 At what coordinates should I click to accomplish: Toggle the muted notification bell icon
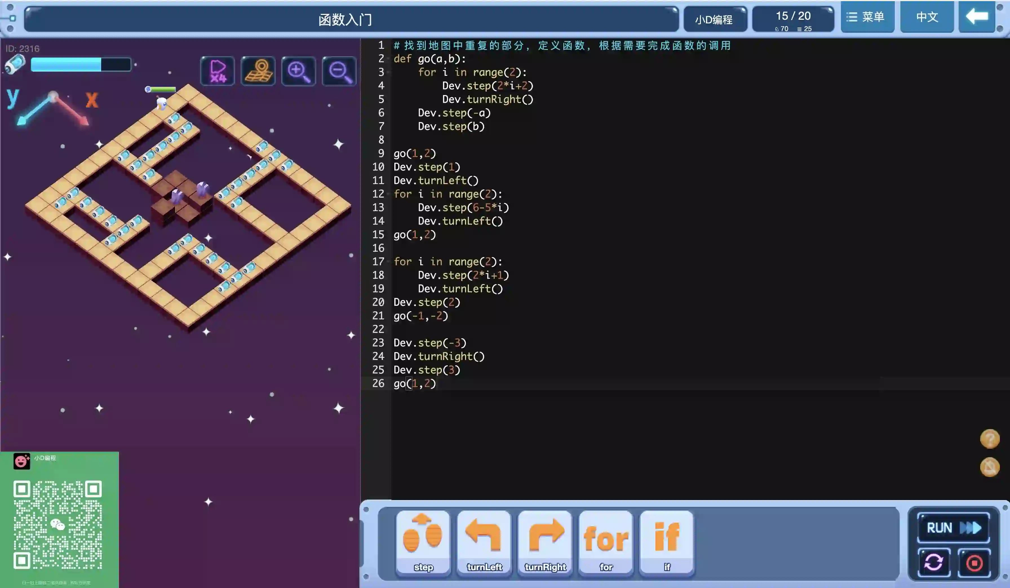(x=989, y=467)
